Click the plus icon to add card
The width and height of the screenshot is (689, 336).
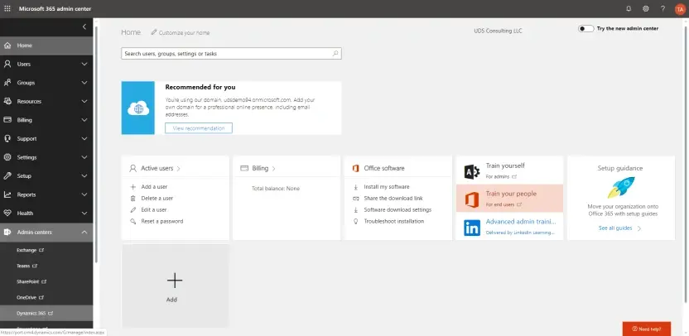pos(175,280)
